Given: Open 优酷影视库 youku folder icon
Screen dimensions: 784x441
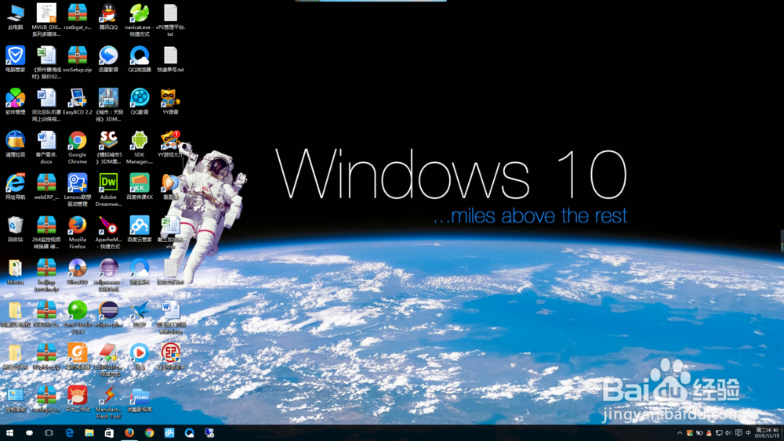Looking at the screenshot, I should (x=139, y=399).
